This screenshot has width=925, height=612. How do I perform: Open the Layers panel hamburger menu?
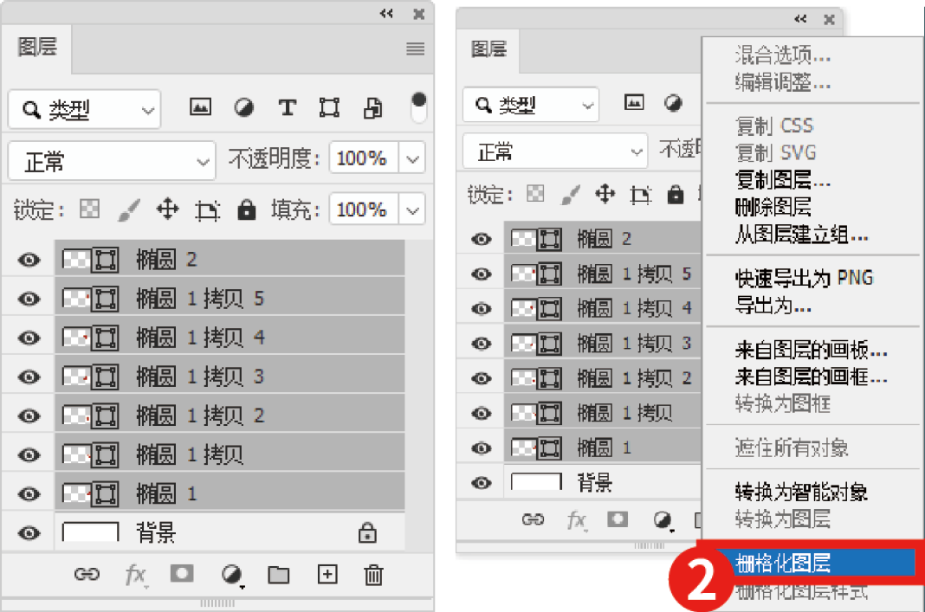[x=416, y=48]
